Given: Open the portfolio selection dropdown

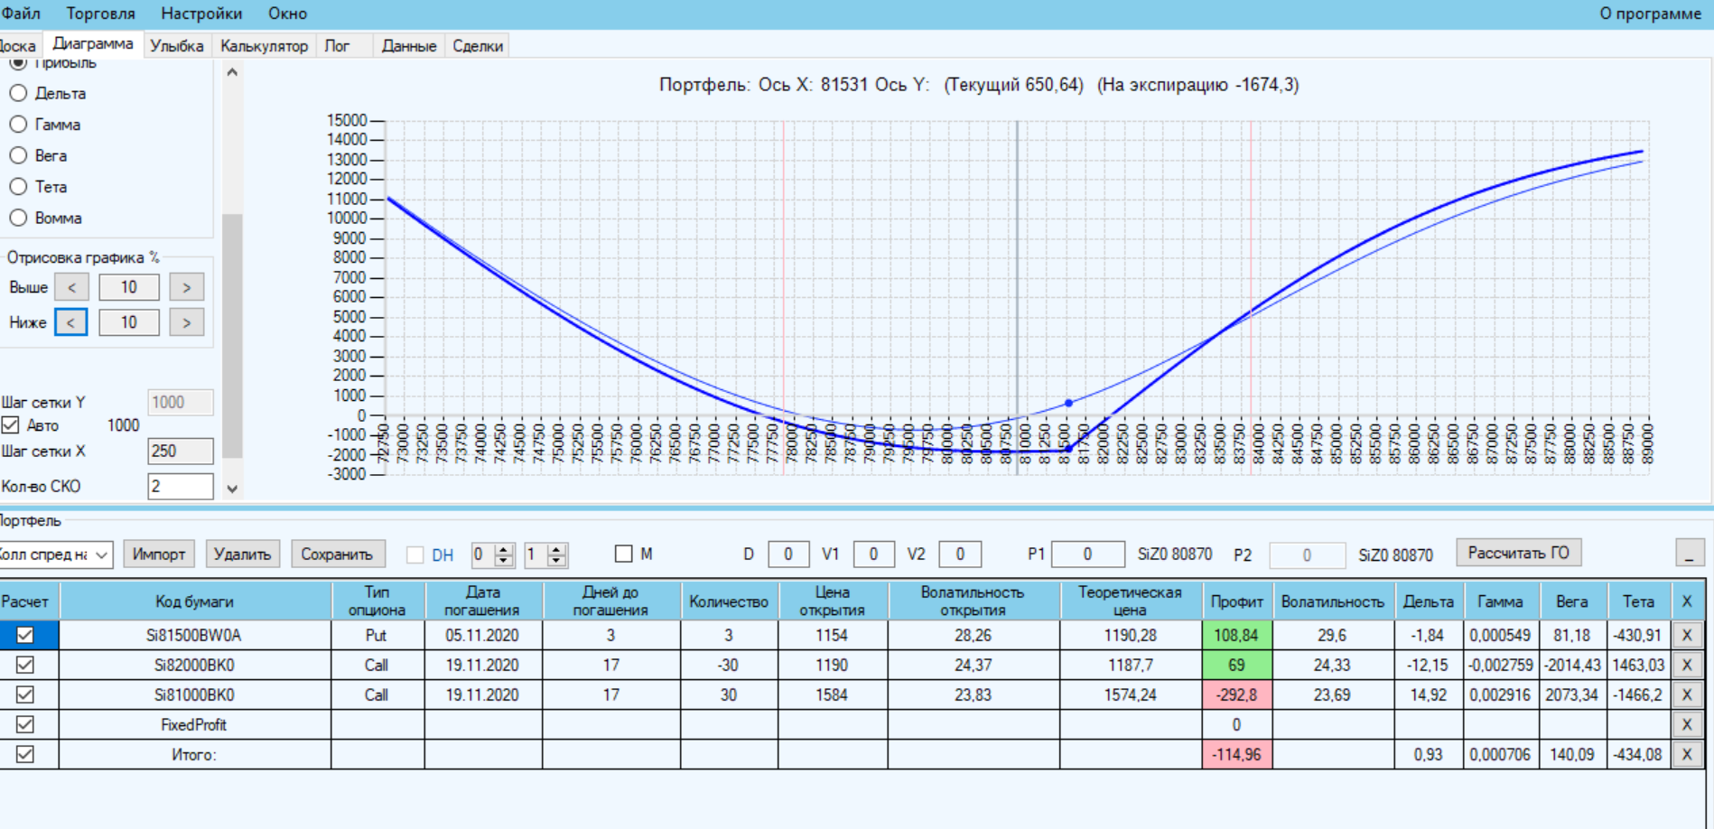Looking at the screenshot, I should click(101, 554).
